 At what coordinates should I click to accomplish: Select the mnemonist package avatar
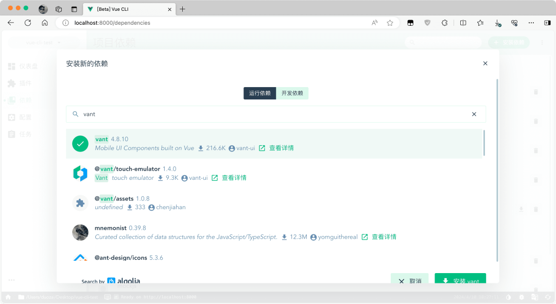[x=80, y=233]
